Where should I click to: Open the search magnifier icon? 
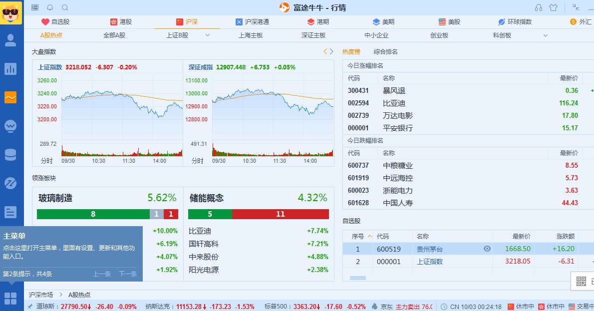(x=65, y=7)
